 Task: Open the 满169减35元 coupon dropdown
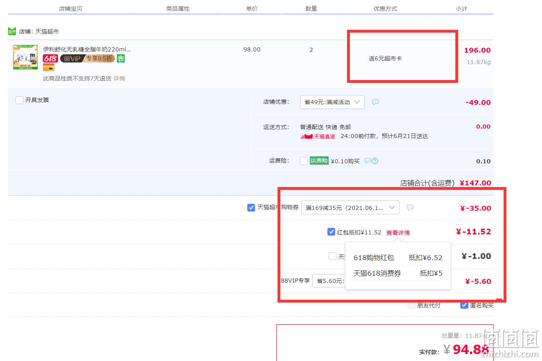click(x=350, y=207)
